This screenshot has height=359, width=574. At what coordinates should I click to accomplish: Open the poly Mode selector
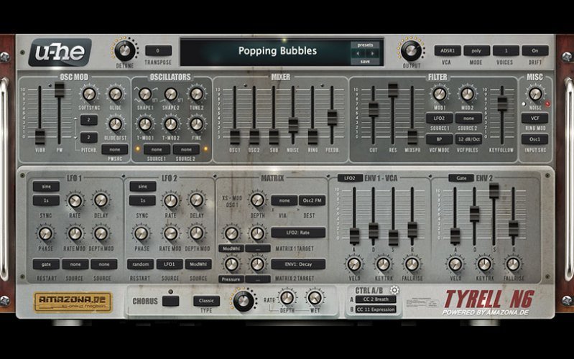click(476, 51)
